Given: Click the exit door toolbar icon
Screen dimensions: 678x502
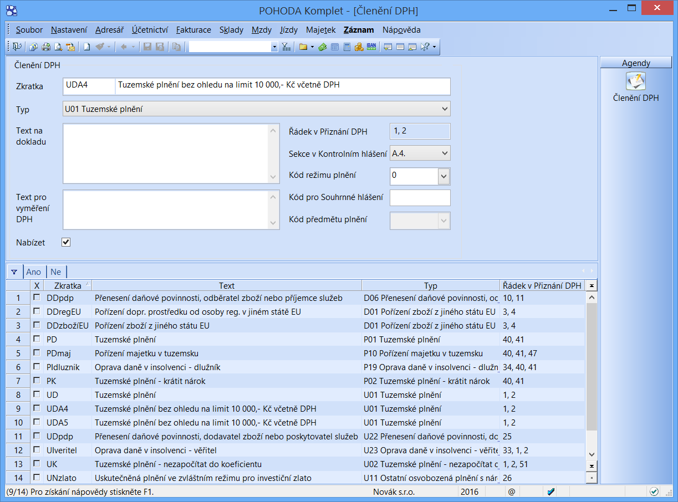Looking at the screenshot, I should click(17, 47).
